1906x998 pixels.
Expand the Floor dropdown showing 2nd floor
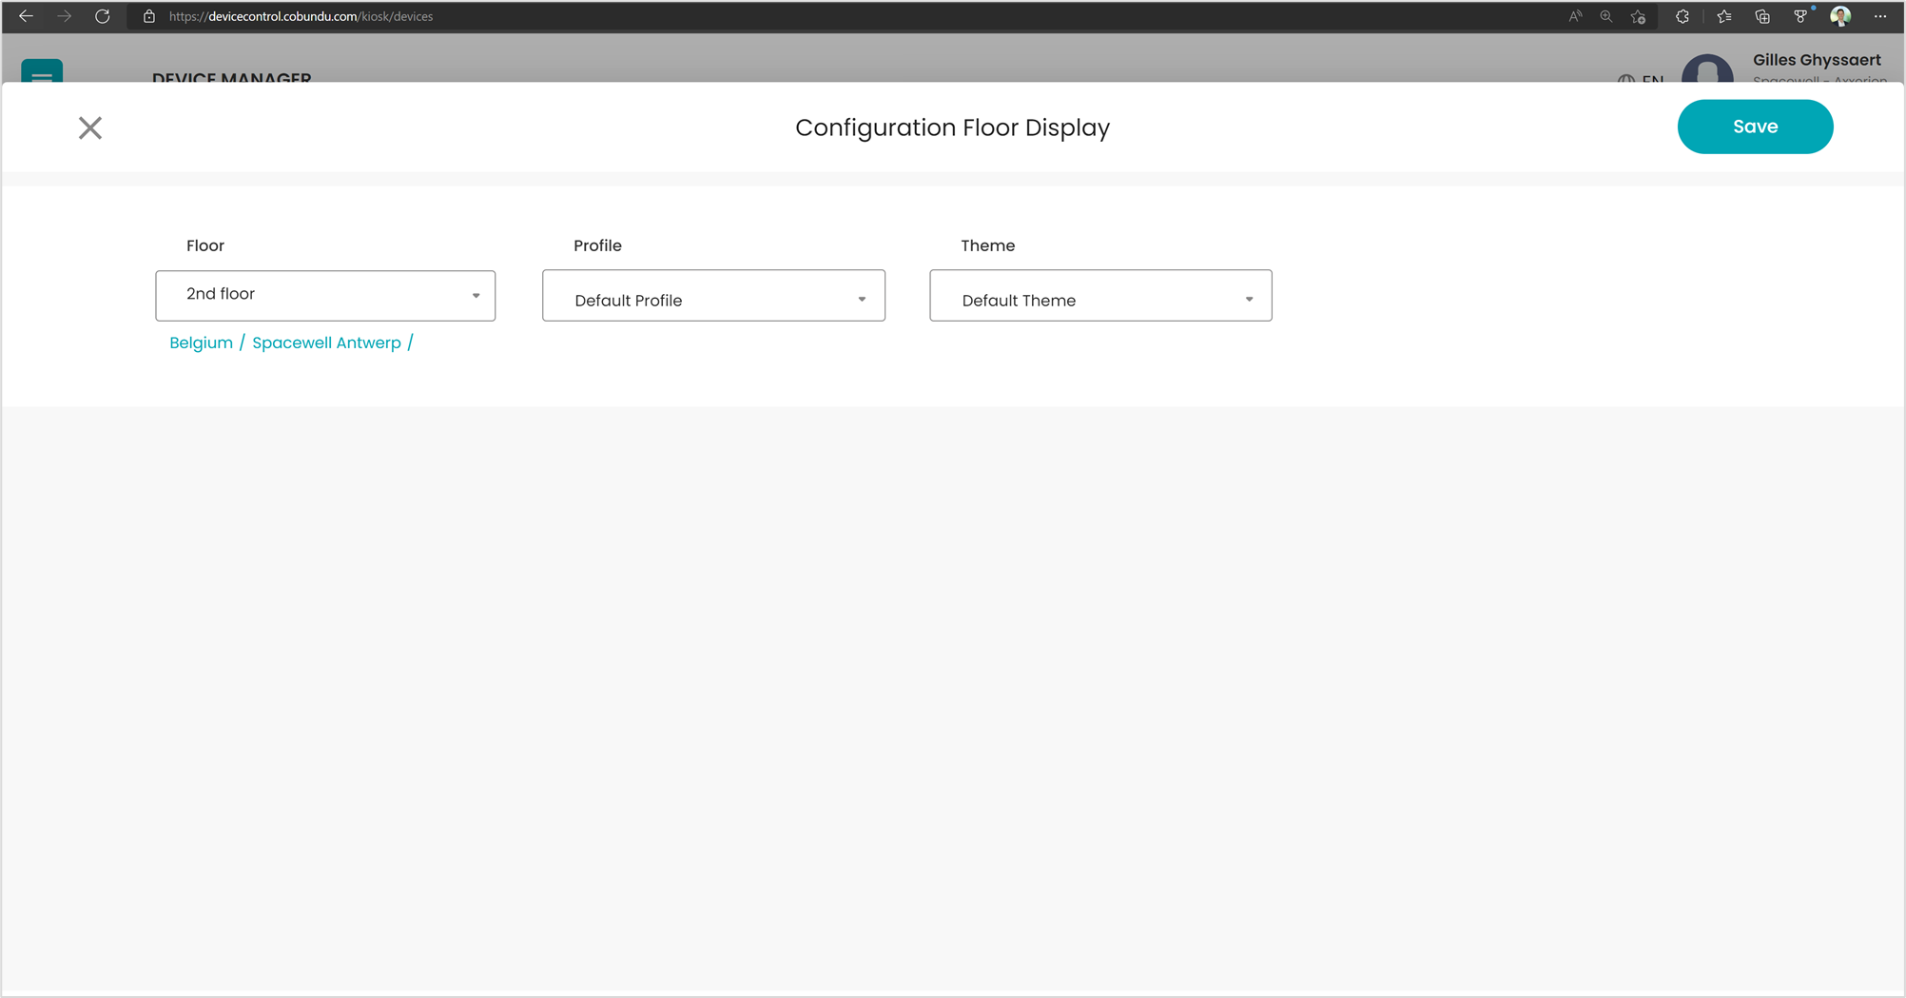[325, 295]
